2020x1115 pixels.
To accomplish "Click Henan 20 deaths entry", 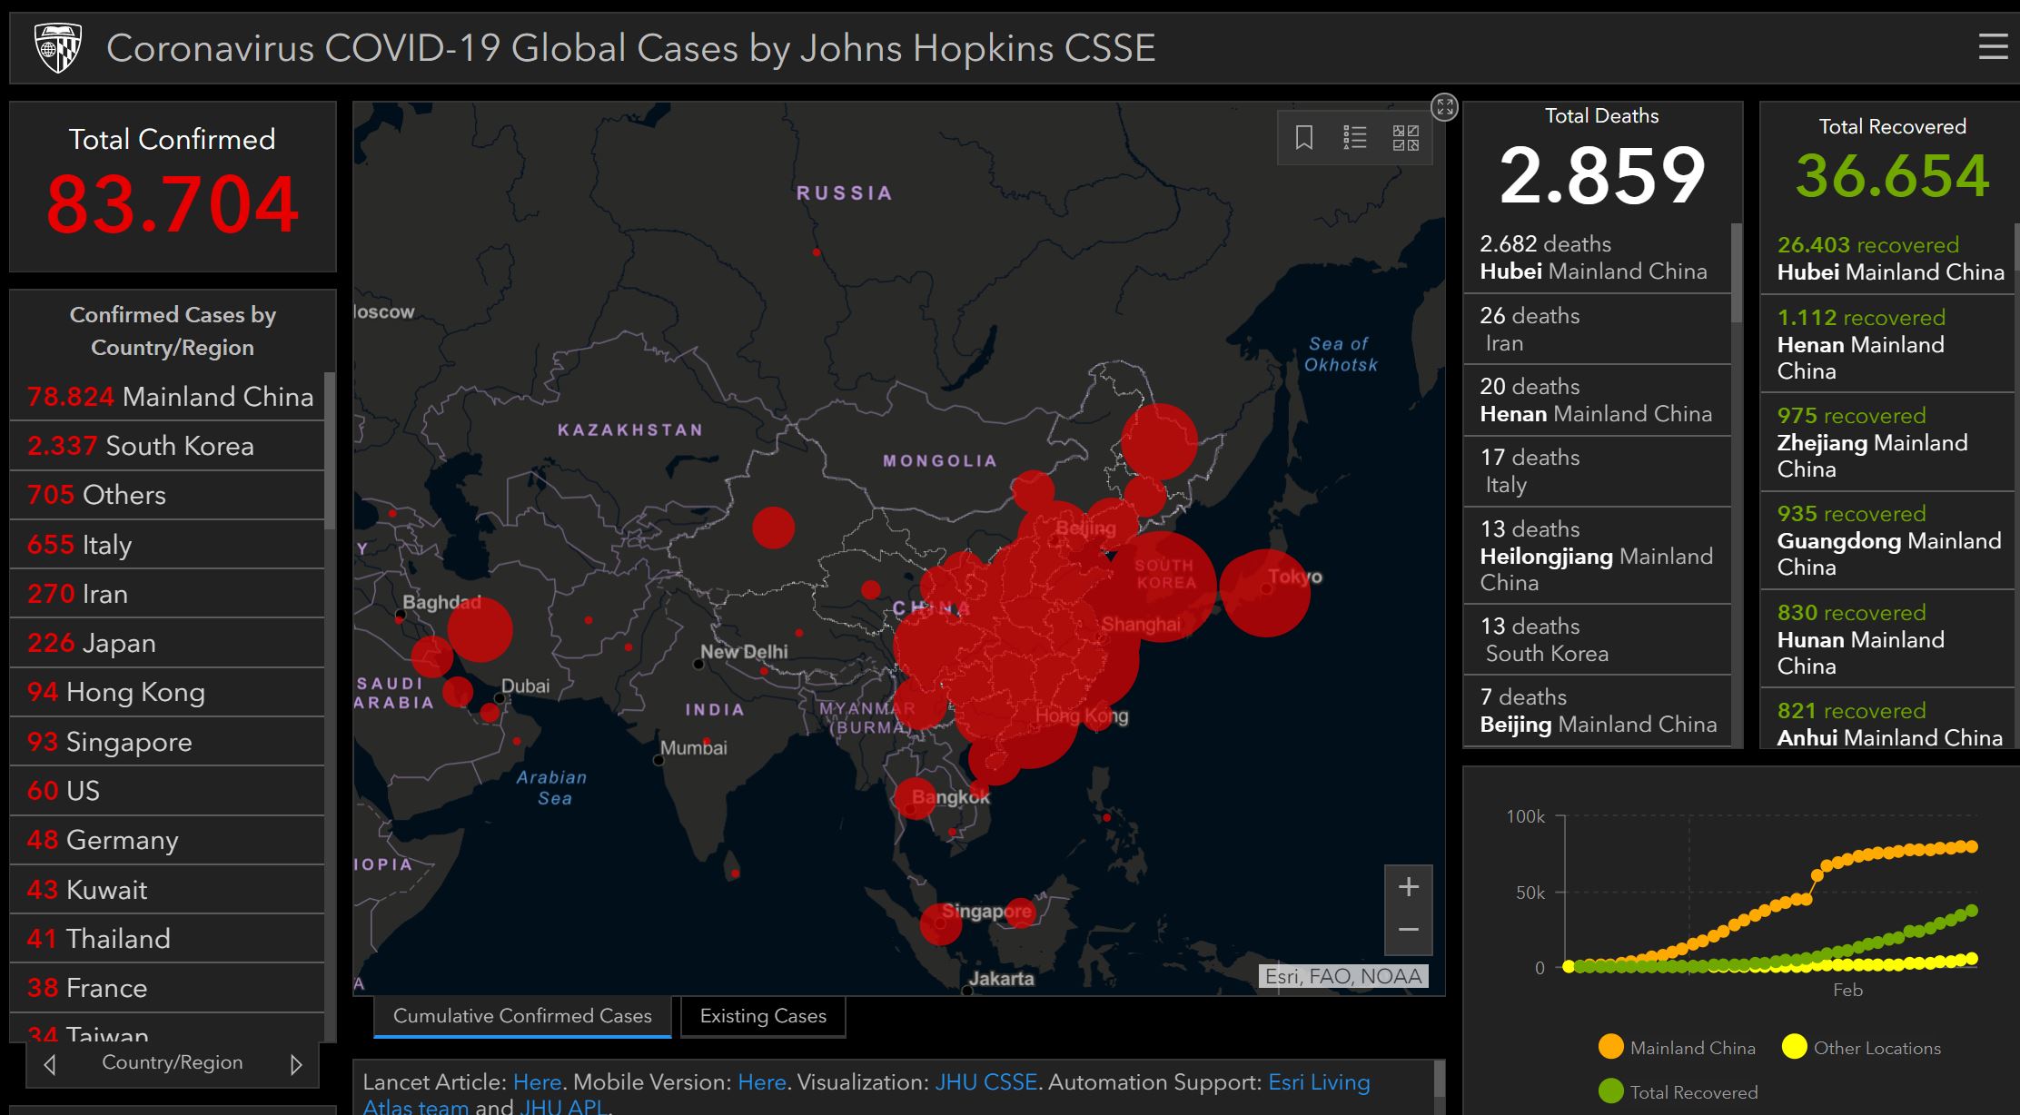I will coord(1598,400).
